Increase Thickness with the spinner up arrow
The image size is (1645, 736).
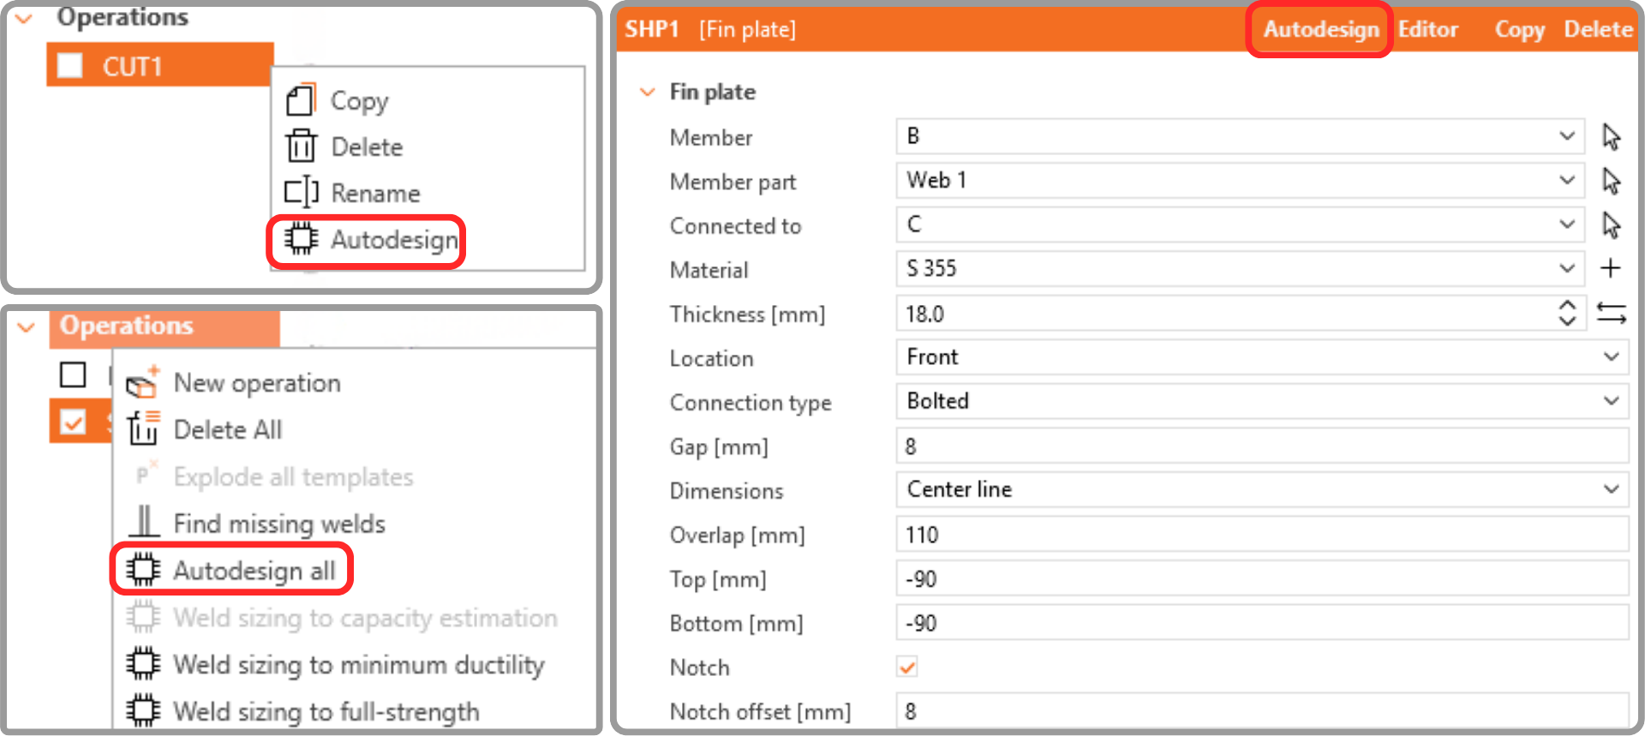pyautogui.click(x=1567, y=305)
